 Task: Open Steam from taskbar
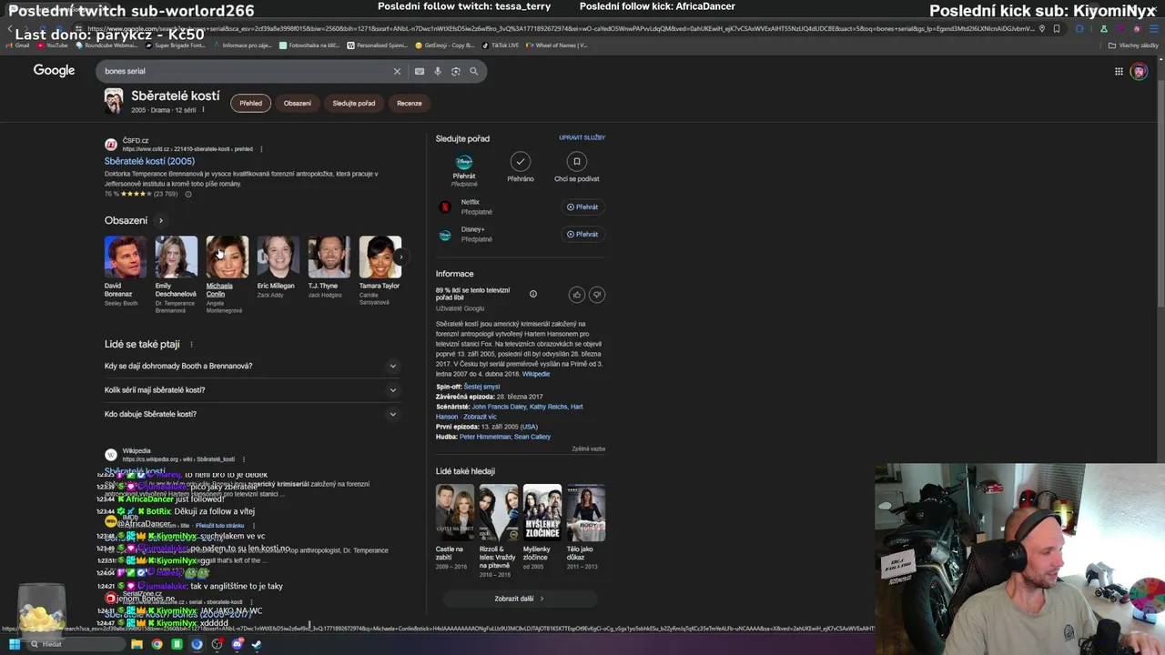(257, 644)
